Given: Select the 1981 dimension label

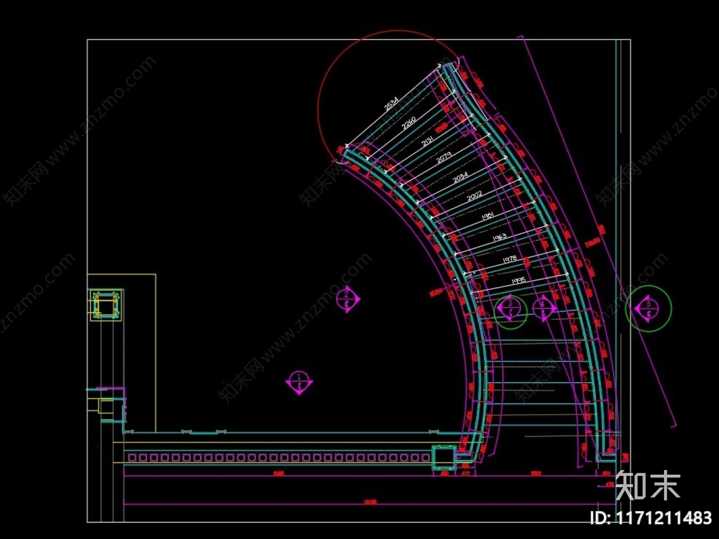Looking at the screenshot, I should 487,216.
